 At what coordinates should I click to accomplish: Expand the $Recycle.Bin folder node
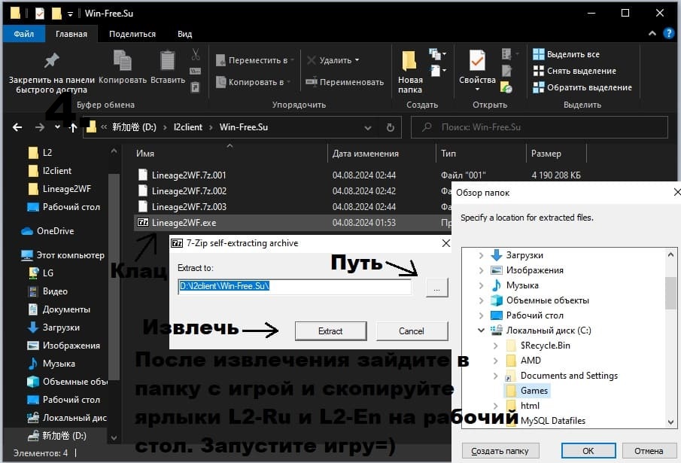click(x=496, y=346)
